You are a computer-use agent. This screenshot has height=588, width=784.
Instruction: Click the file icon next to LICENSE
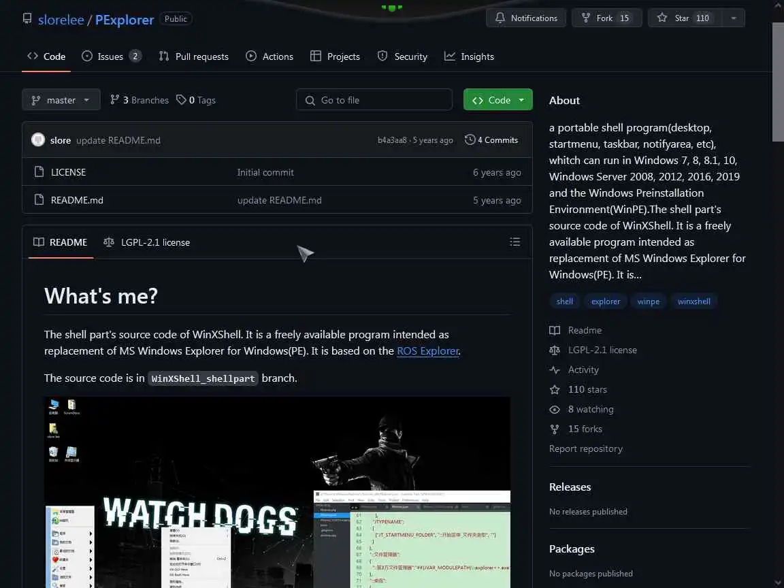[x=39, y=172]
